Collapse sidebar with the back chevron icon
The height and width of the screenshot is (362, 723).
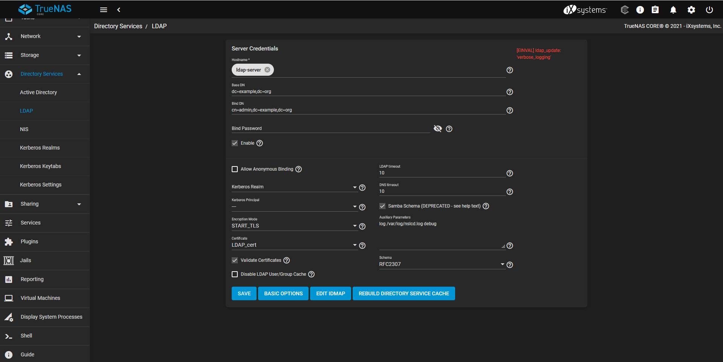(x=119, y=10)
